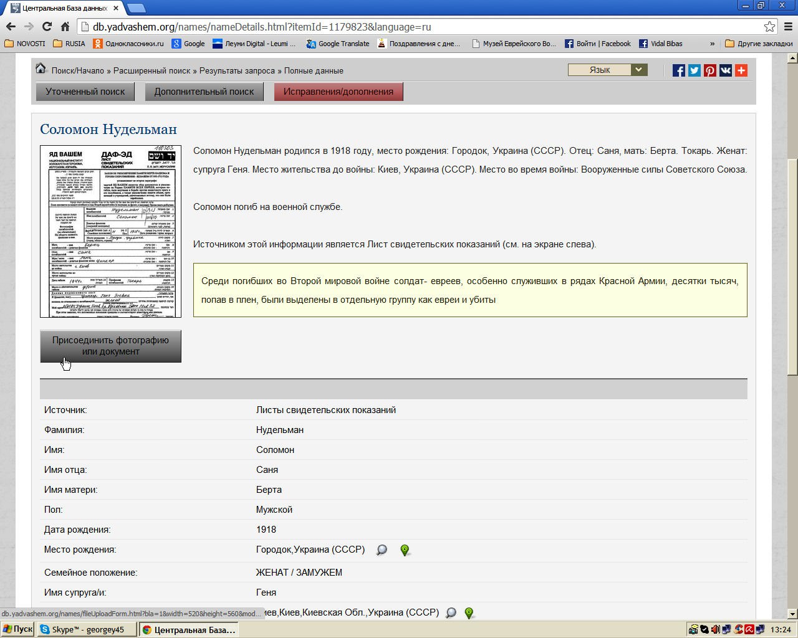798x638 pixels.
Task: Switch to Skype taskbar window
Action: point(87,629)
